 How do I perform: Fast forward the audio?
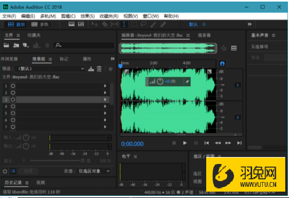[228, 143]
